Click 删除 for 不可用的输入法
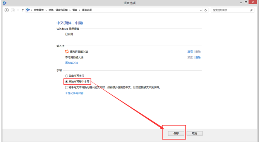Screen dimensions: 259x142 198,57
